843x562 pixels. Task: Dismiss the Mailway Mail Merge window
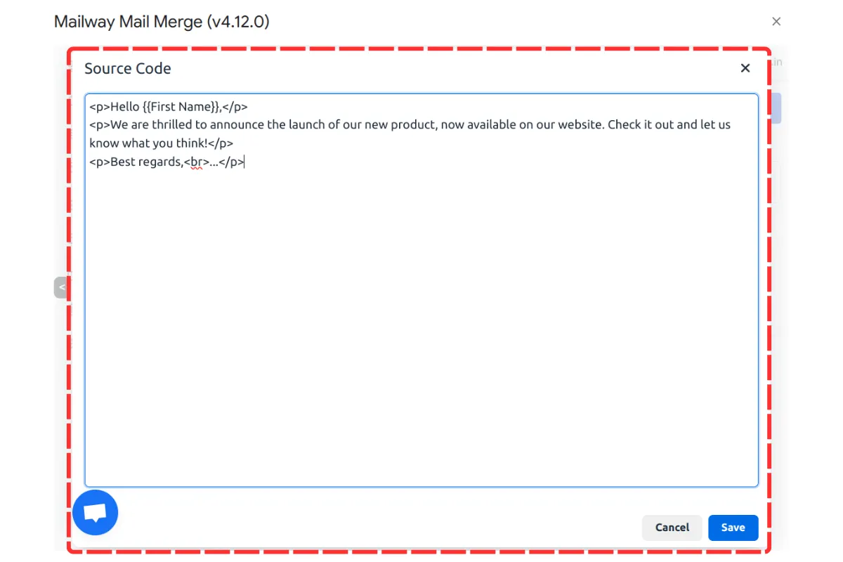coord(776,21)
